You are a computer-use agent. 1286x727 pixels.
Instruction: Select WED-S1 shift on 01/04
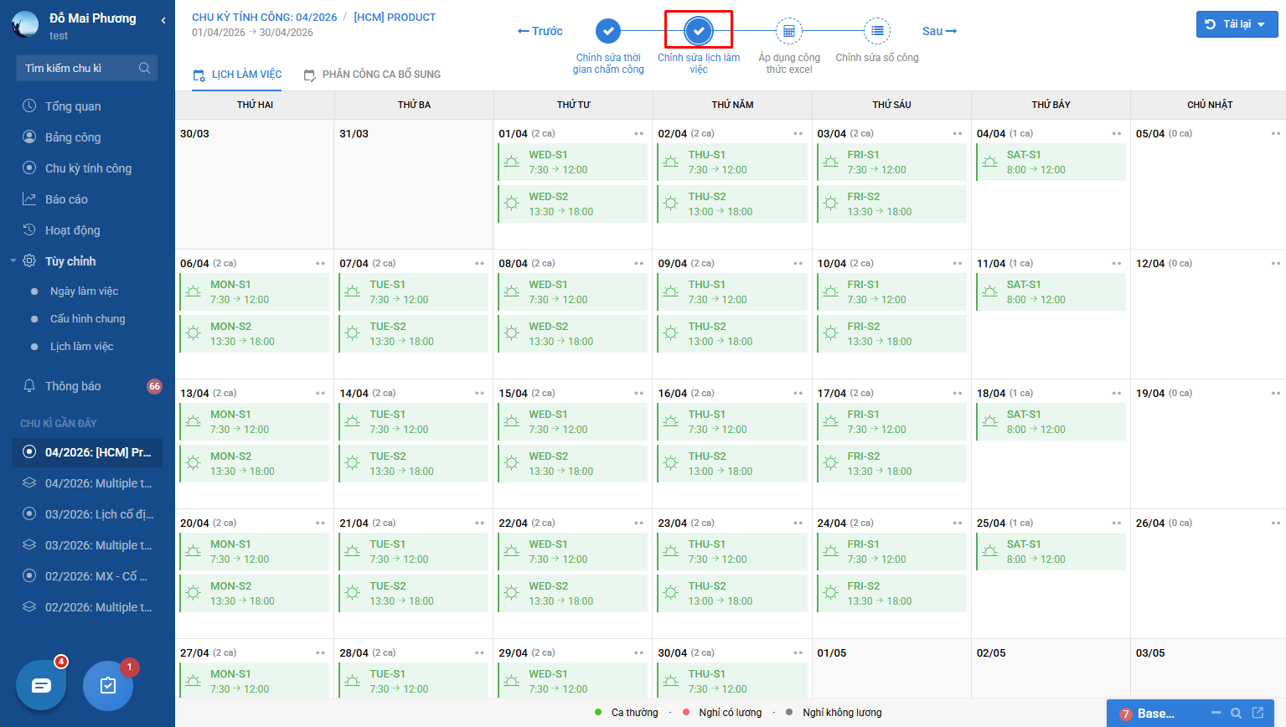click(x=573, y=162)
